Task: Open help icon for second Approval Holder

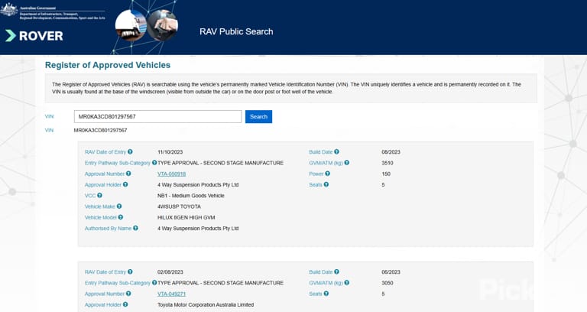Action: (x=125, y=304)
